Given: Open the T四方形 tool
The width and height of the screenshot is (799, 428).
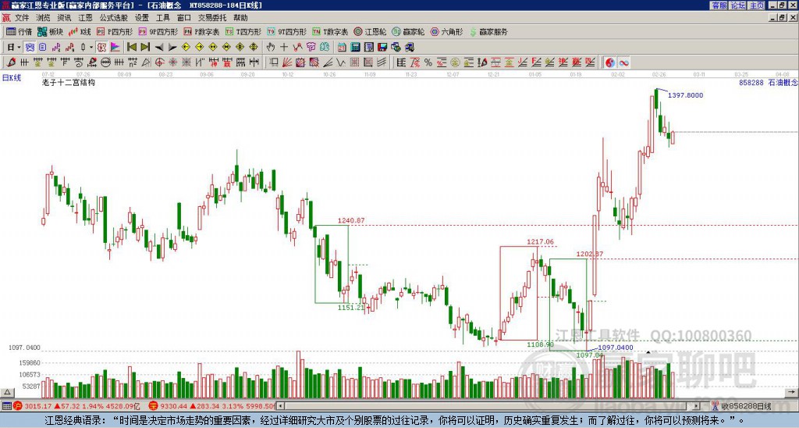Looking at the screenshot, I should [x=243, y=31].
